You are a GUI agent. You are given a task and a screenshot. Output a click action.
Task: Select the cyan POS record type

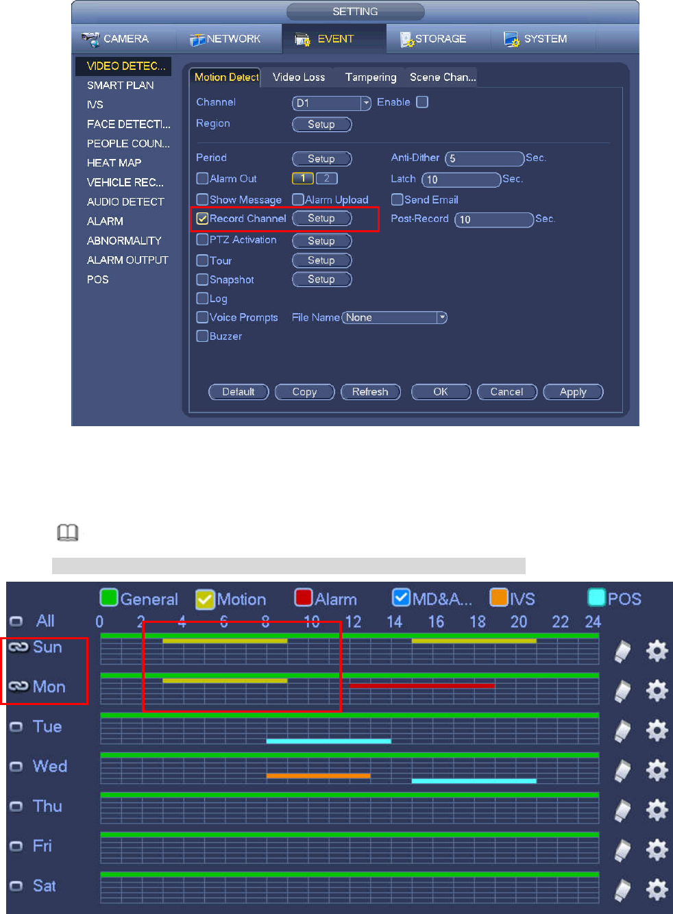click(x=597, y=597)
